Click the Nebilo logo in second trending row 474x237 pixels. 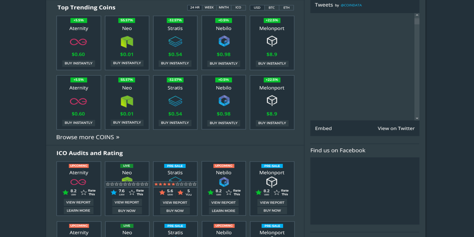click(x=224, y=100)
